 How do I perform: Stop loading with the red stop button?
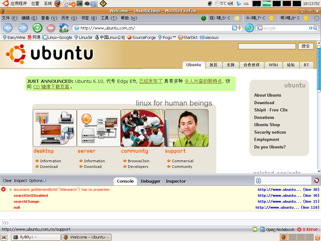[x=50, y=28]
